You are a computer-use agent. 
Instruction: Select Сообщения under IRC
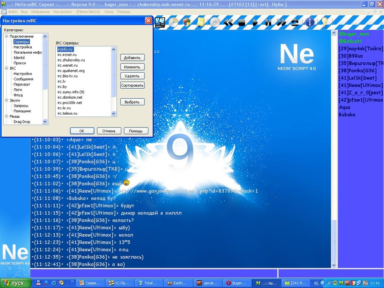[x=23, y=79]
